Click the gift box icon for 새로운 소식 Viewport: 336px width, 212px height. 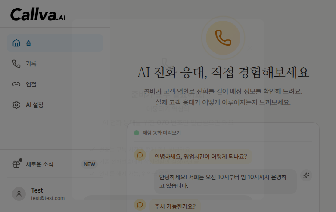click(16, 164)
